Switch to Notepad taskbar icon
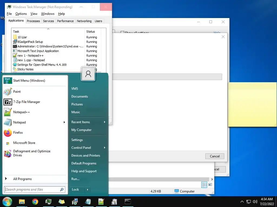Viewport: 277px width, 207px height. 88,202
